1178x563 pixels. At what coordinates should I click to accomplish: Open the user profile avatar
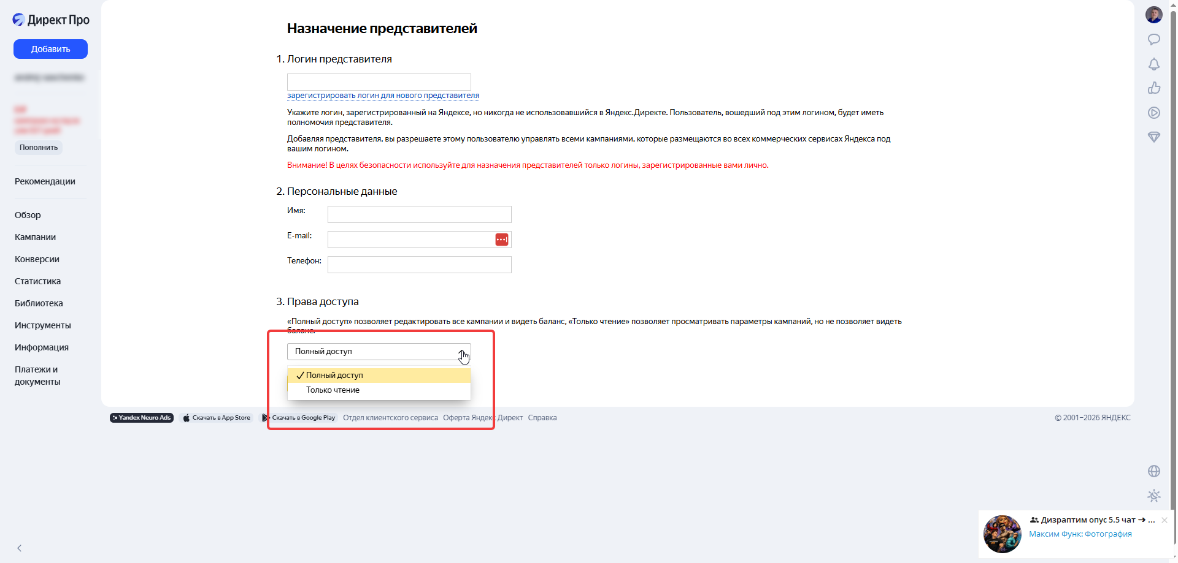[x=1154, y=15]
